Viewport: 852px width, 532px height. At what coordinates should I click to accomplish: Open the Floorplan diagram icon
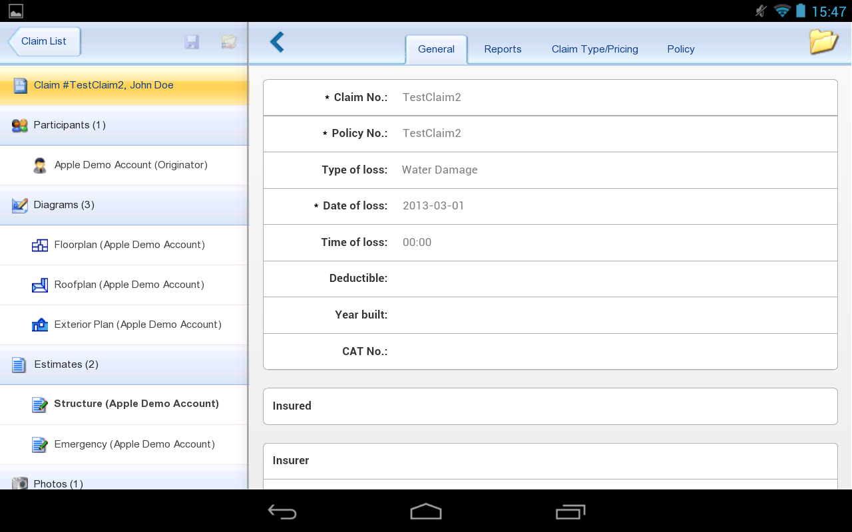[x=40, y=245]
